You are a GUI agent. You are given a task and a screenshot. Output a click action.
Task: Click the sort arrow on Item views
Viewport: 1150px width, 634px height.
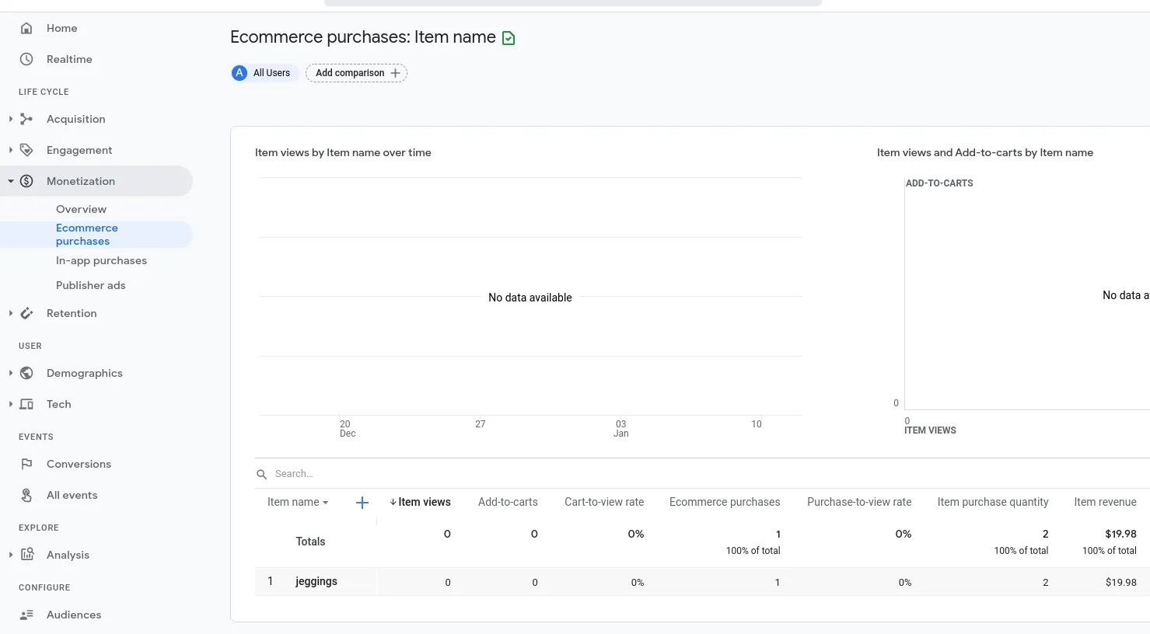click(393, 502)
